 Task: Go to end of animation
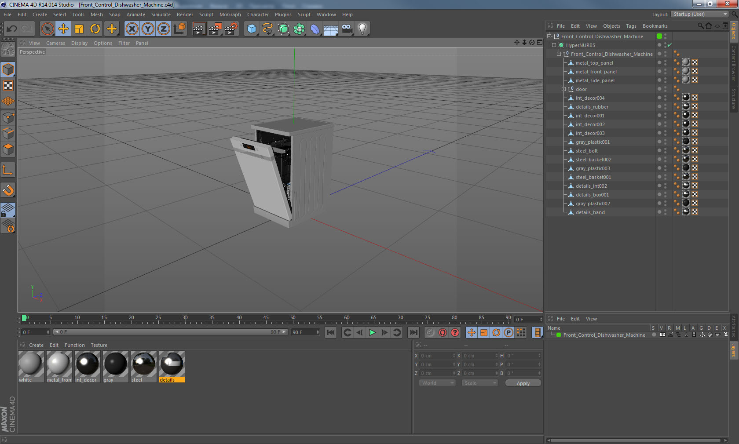click(x=413, y=332)
